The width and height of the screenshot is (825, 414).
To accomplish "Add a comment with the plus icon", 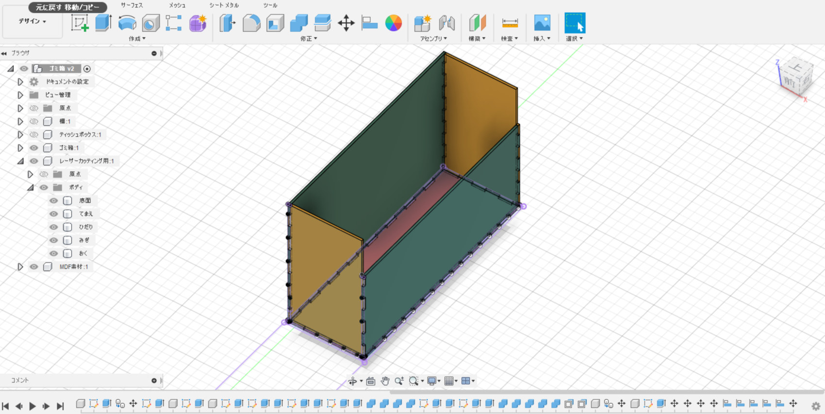I will tap(154, 381).
